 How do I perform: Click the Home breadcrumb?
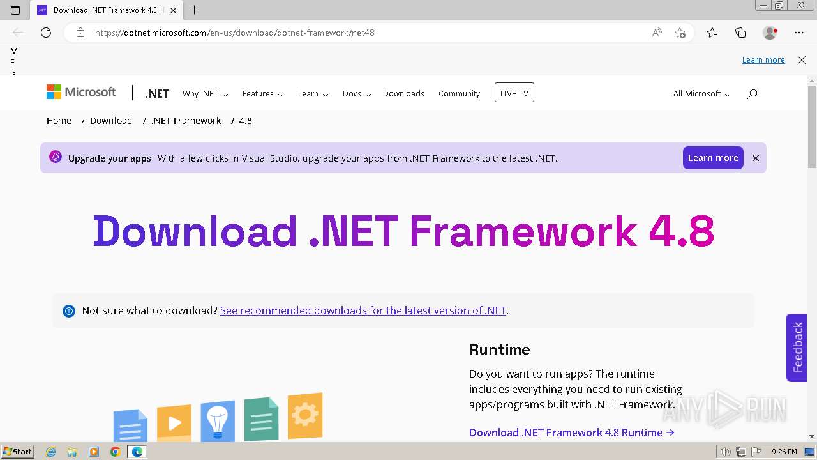(x=59, y=121)
